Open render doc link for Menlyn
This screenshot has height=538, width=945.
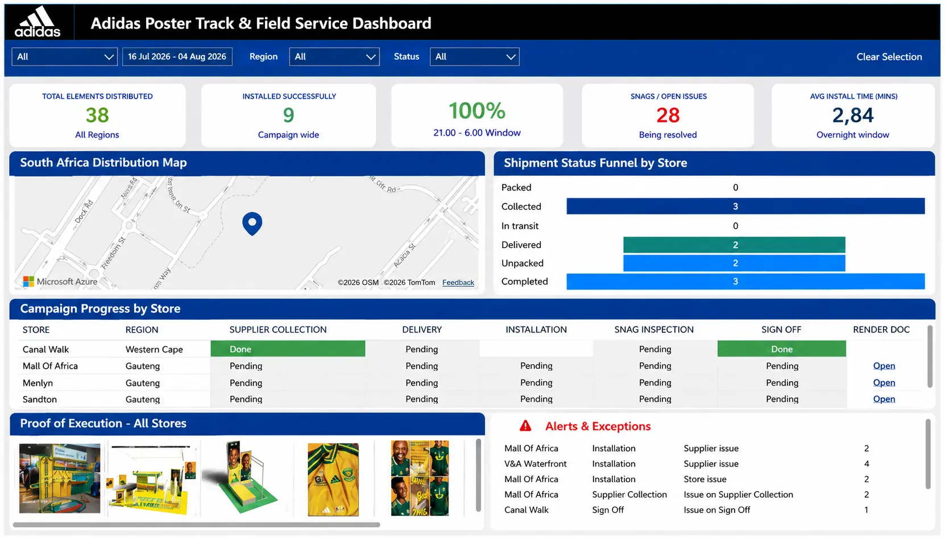pos(884,383)
